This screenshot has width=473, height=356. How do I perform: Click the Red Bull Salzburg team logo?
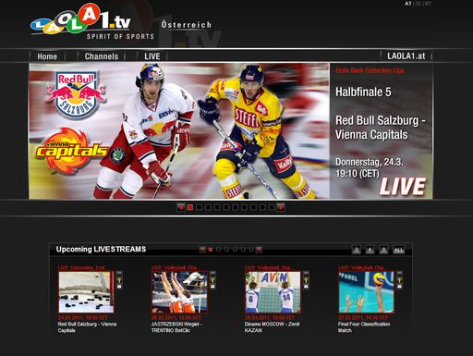pos(76,95)
